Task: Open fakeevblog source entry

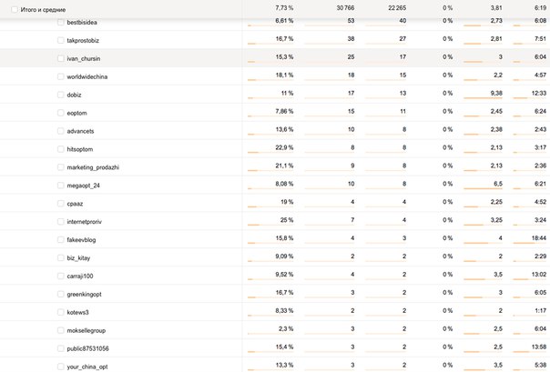Action: point(81,240)
